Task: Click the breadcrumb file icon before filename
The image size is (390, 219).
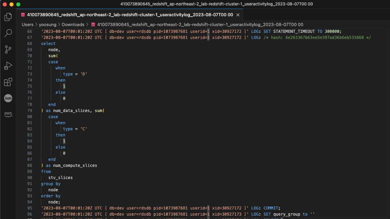Action: [93, 25]
